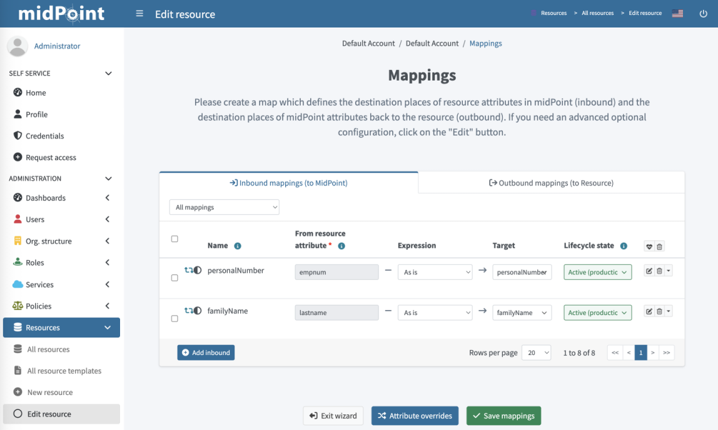Screen dimensions: 718x430
Task: Delete the familyName mapping via its trash icon
Action: coord(658,311)
